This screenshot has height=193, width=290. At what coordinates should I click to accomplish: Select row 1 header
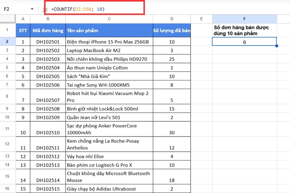[7, 30]
